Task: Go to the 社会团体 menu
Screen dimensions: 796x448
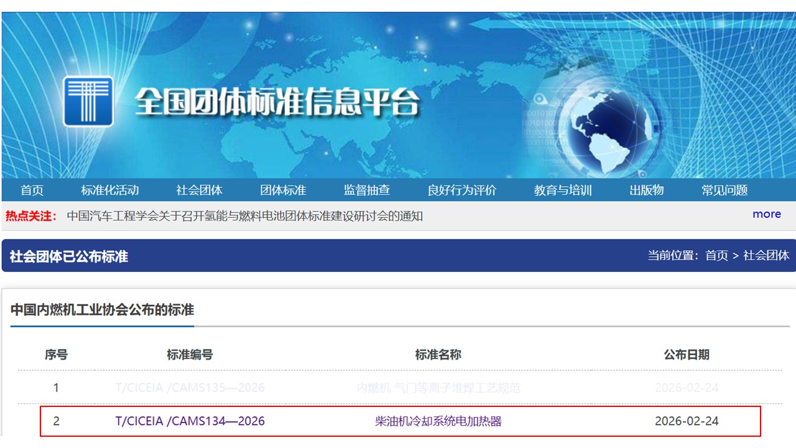Action: 200,190
